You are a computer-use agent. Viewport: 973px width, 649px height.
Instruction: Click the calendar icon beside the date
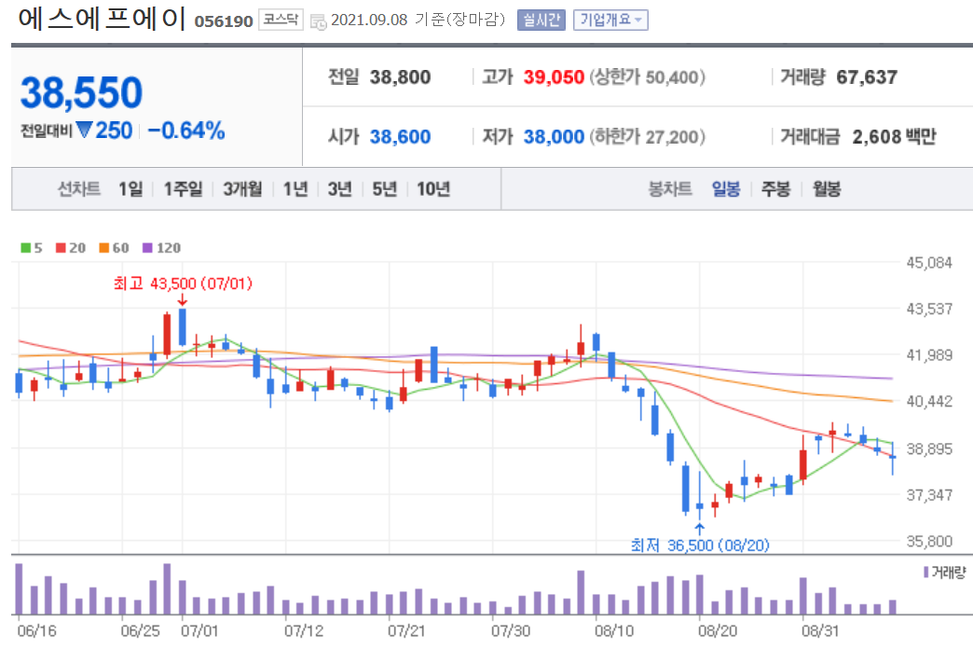click(319, 21)
